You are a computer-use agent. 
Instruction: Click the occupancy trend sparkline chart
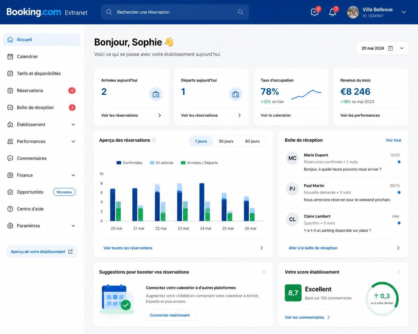pyautogui.click(x=306, y=94)
